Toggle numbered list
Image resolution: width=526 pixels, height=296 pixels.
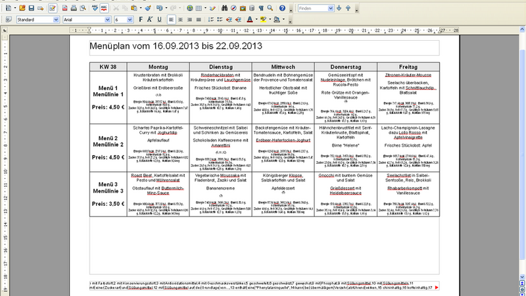210,20
